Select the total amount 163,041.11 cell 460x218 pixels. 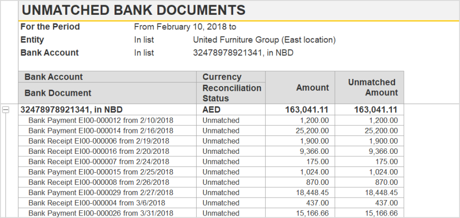[x=301, y=110]
